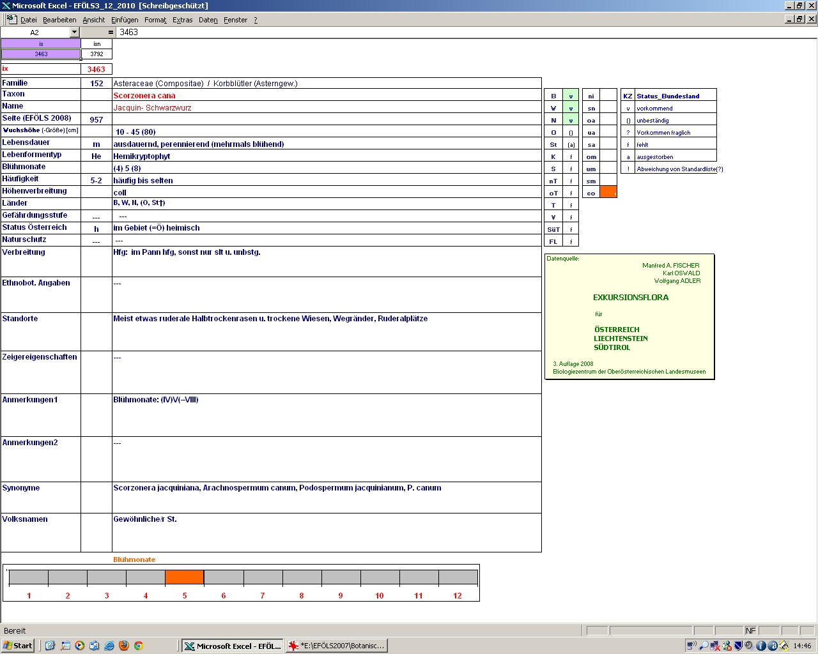Click the Synonyme text cell

[x=327, y=498]
